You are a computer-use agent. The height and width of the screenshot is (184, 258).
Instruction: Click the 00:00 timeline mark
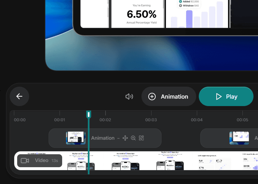pos(20,120)
